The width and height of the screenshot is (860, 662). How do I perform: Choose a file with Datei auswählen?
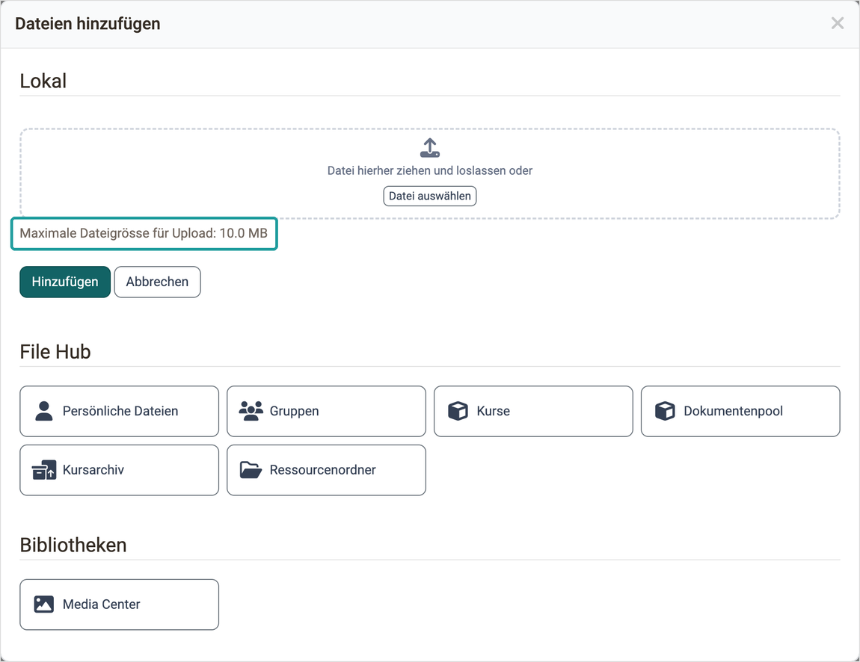[430, 197]
